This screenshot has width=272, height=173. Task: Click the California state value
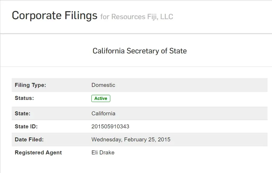click(103, 113)
